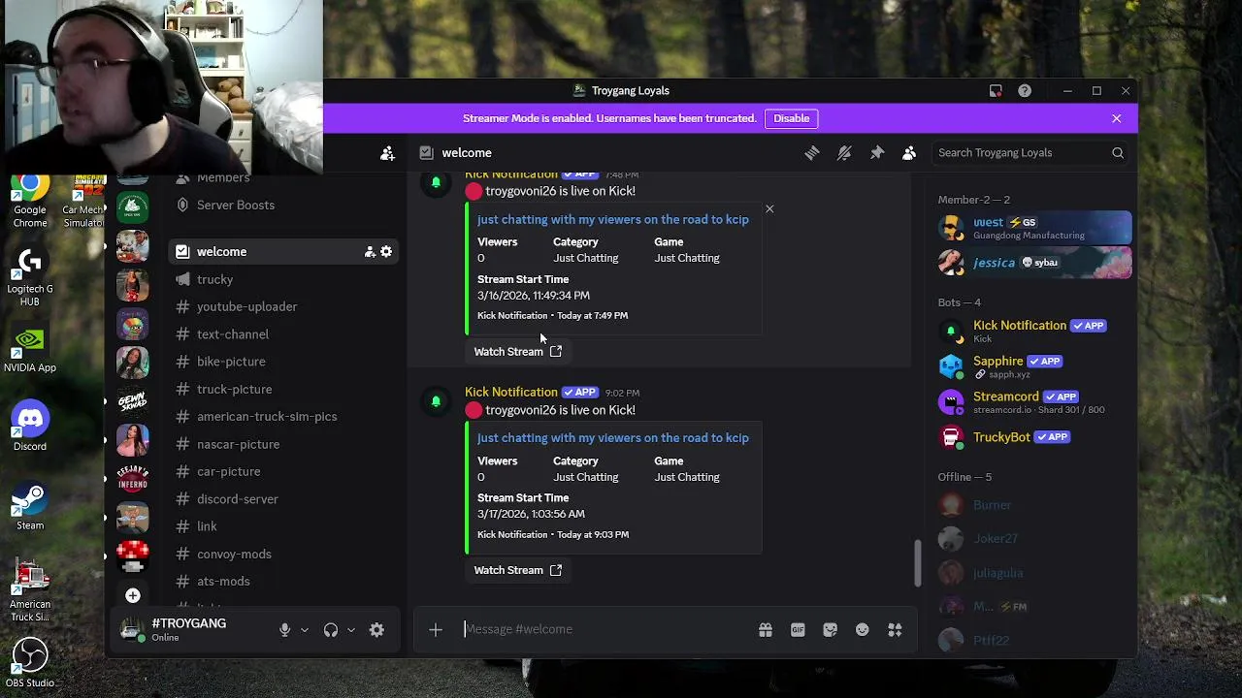Viewport: 1242px width, 698px height.
Task: Open notification settings bell-slash icon
Action: click(844, 153)
